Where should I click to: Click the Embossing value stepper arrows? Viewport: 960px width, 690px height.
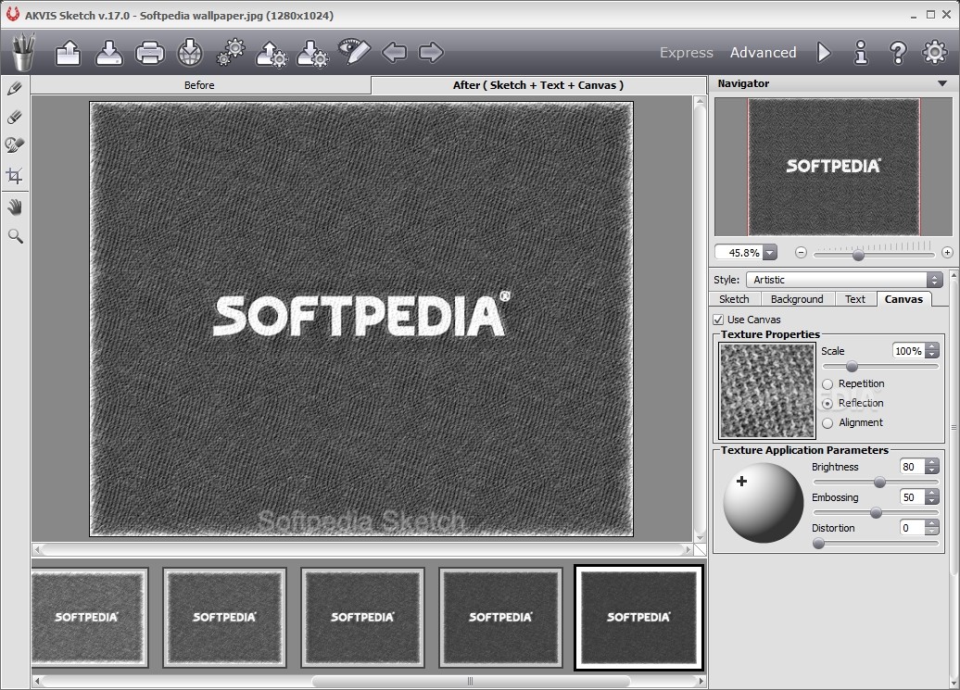(932, 497)
